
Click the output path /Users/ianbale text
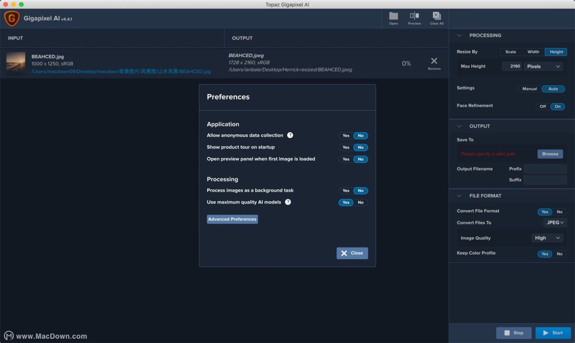[290, 69]
